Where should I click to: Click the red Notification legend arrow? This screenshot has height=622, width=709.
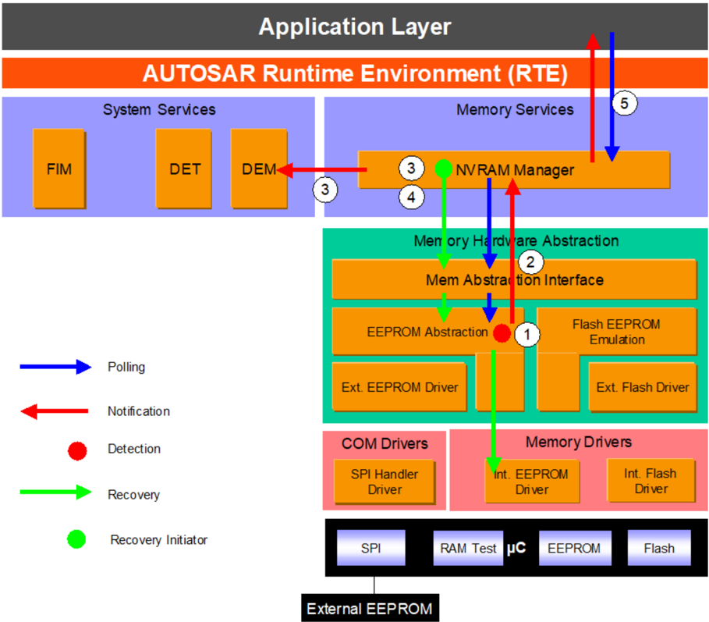(x=55, y=411)
